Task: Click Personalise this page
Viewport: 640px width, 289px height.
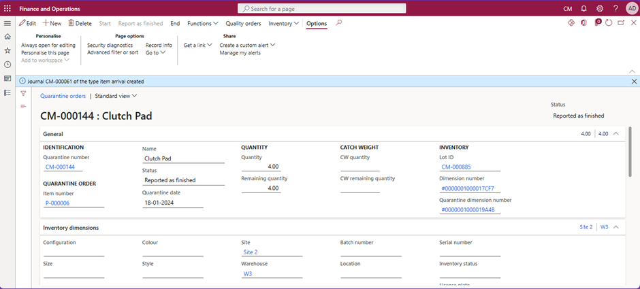Action: (46, 52)
